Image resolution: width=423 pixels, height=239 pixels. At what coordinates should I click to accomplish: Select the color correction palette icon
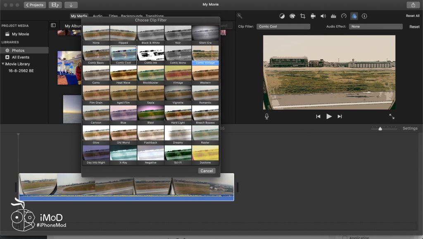[x=292, y=16]
